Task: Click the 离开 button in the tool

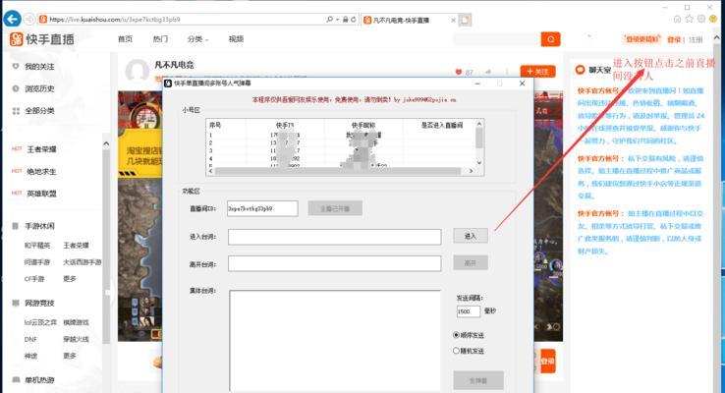Action: (x=471, y=263)
